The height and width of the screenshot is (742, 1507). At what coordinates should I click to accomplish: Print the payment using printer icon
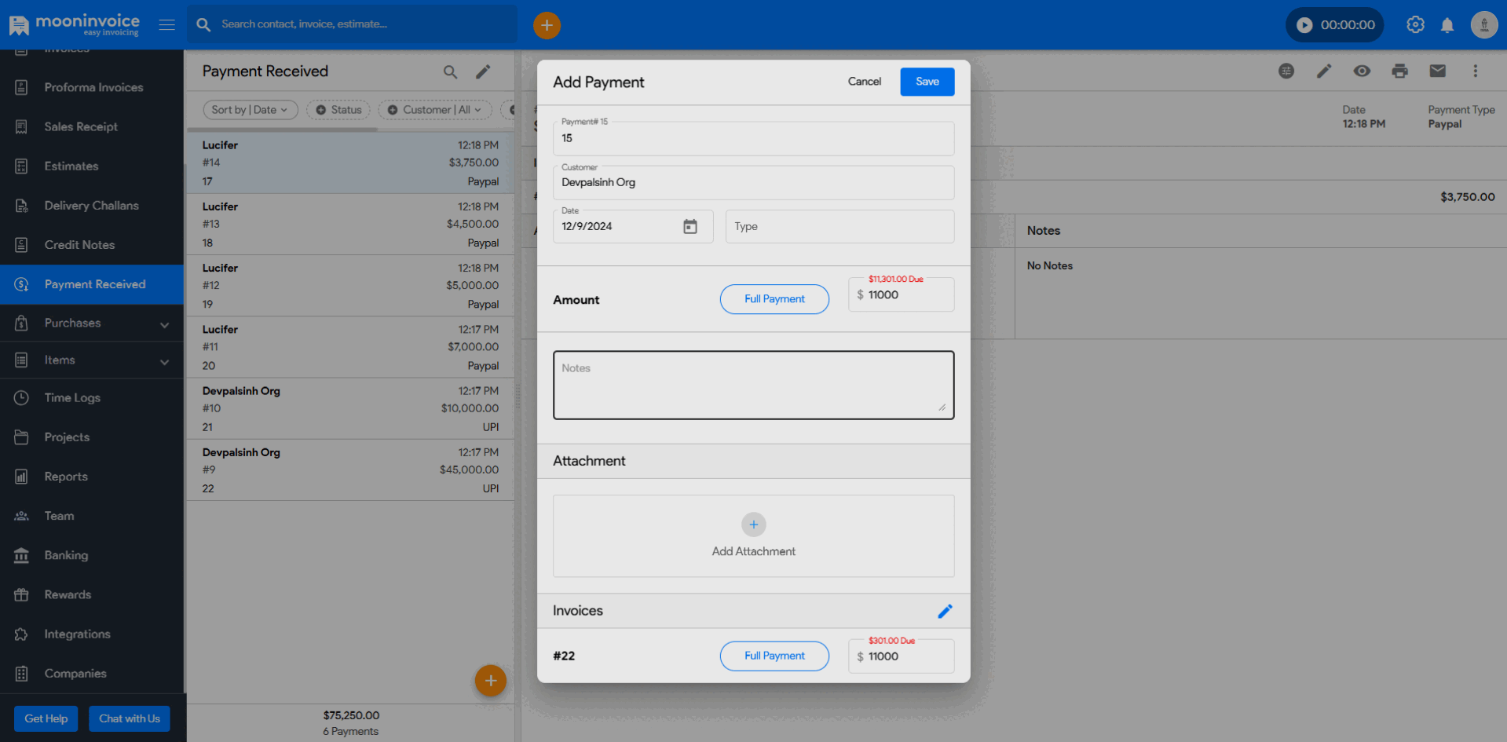click(1399, 71)
